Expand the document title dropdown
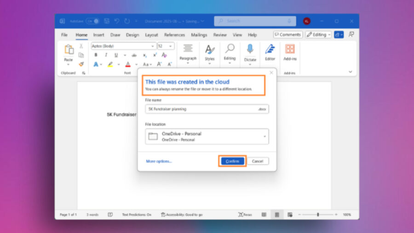The height and width of the screenshot is (233, 414). (202, 21)
